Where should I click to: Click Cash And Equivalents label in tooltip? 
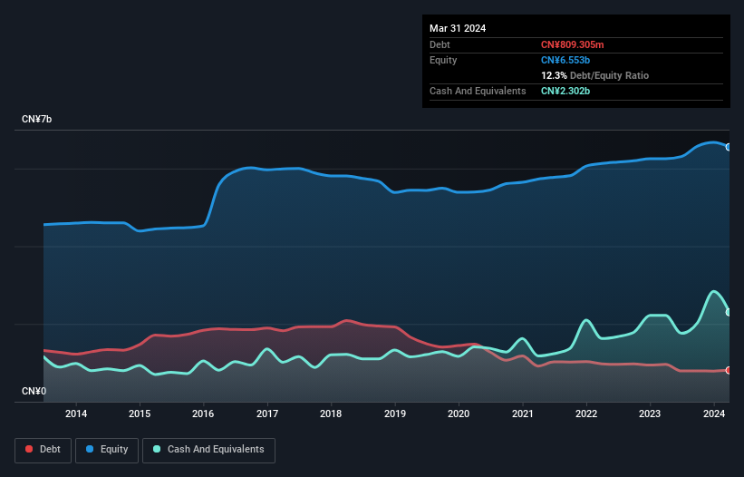(478, 91)
